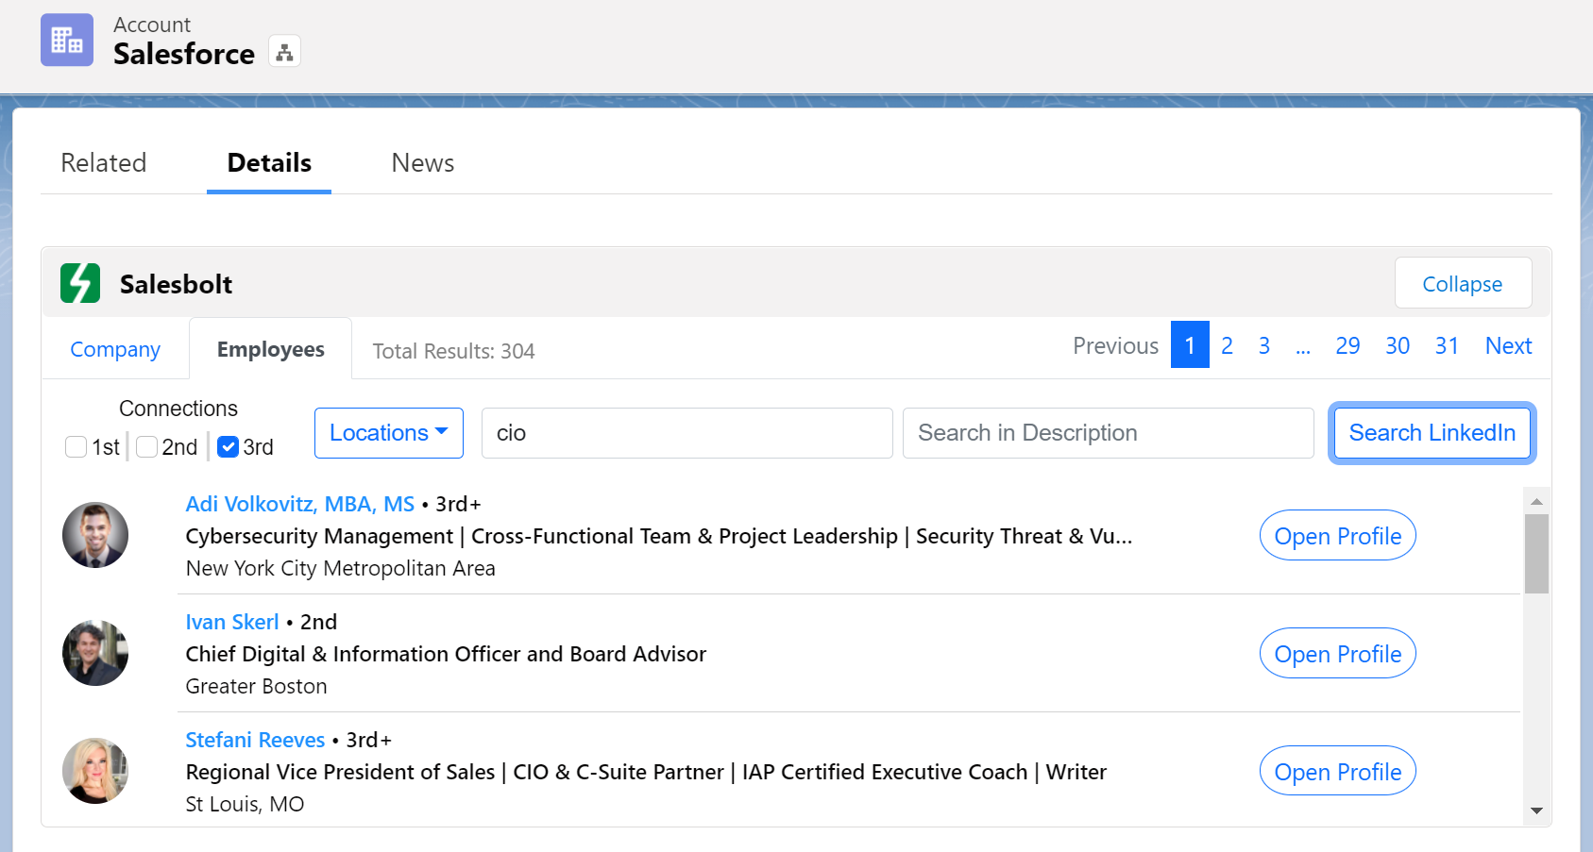
Task: Go to results page 29
Action: tap(1347, 346)
